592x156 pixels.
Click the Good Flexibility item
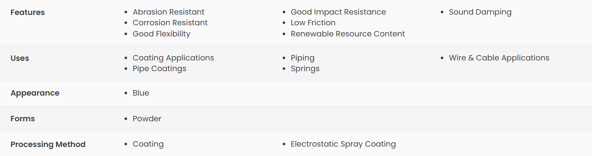click(x=162, y=34)
